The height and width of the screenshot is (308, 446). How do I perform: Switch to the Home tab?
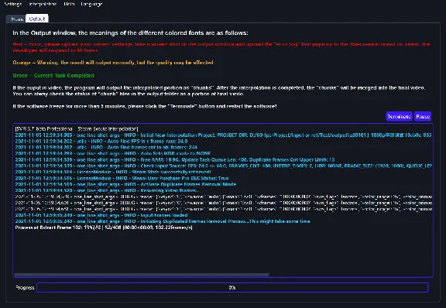pos(16,19)
